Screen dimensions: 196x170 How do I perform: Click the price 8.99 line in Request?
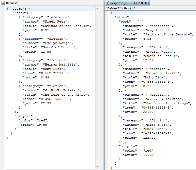[x=36, y=77]
